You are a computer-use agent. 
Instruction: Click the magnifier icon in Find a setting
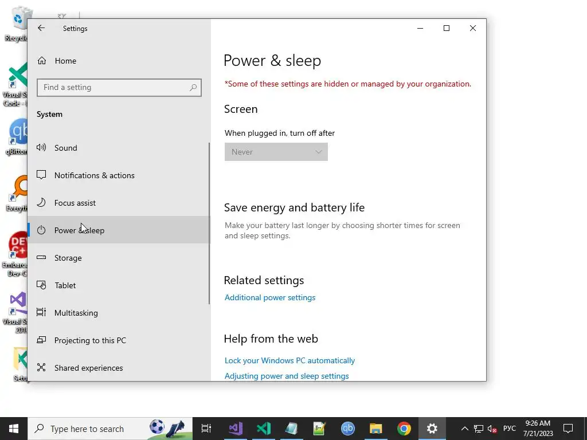pyautogui.click(x=193, y=87)
